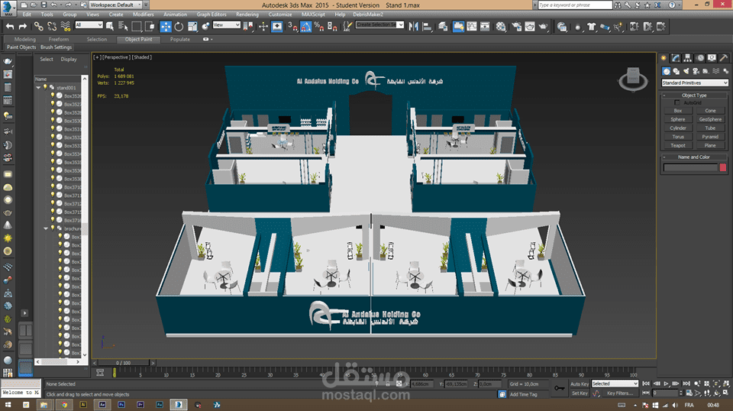Open the Curve Editor icon
This screenshot has width=733, height=411.
[472, 27]
